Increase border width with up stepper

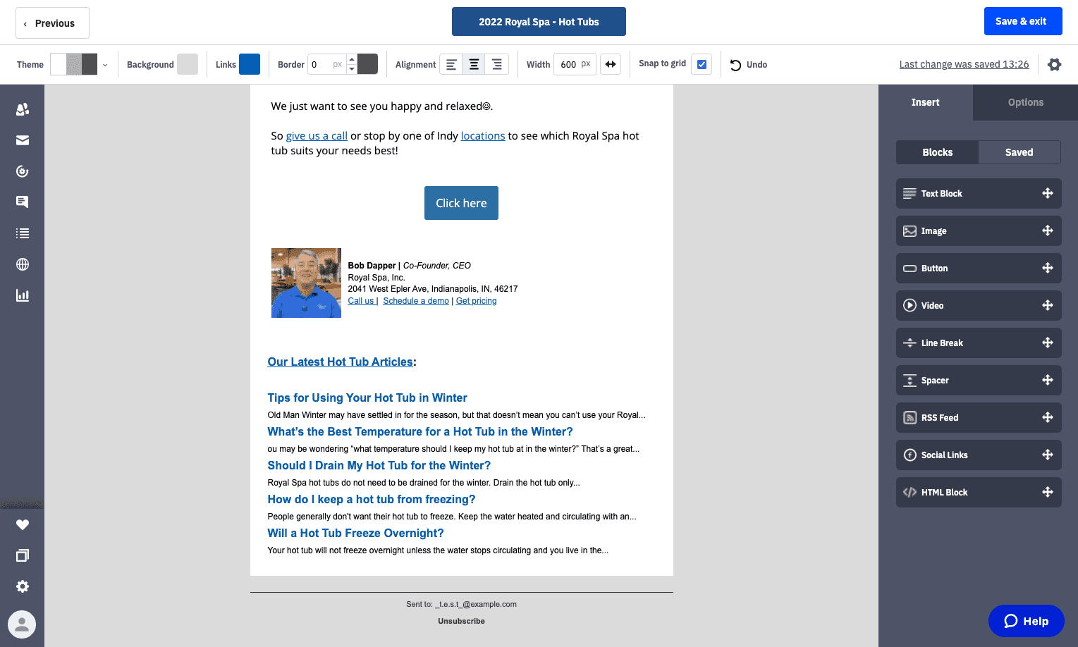point(352,60)
